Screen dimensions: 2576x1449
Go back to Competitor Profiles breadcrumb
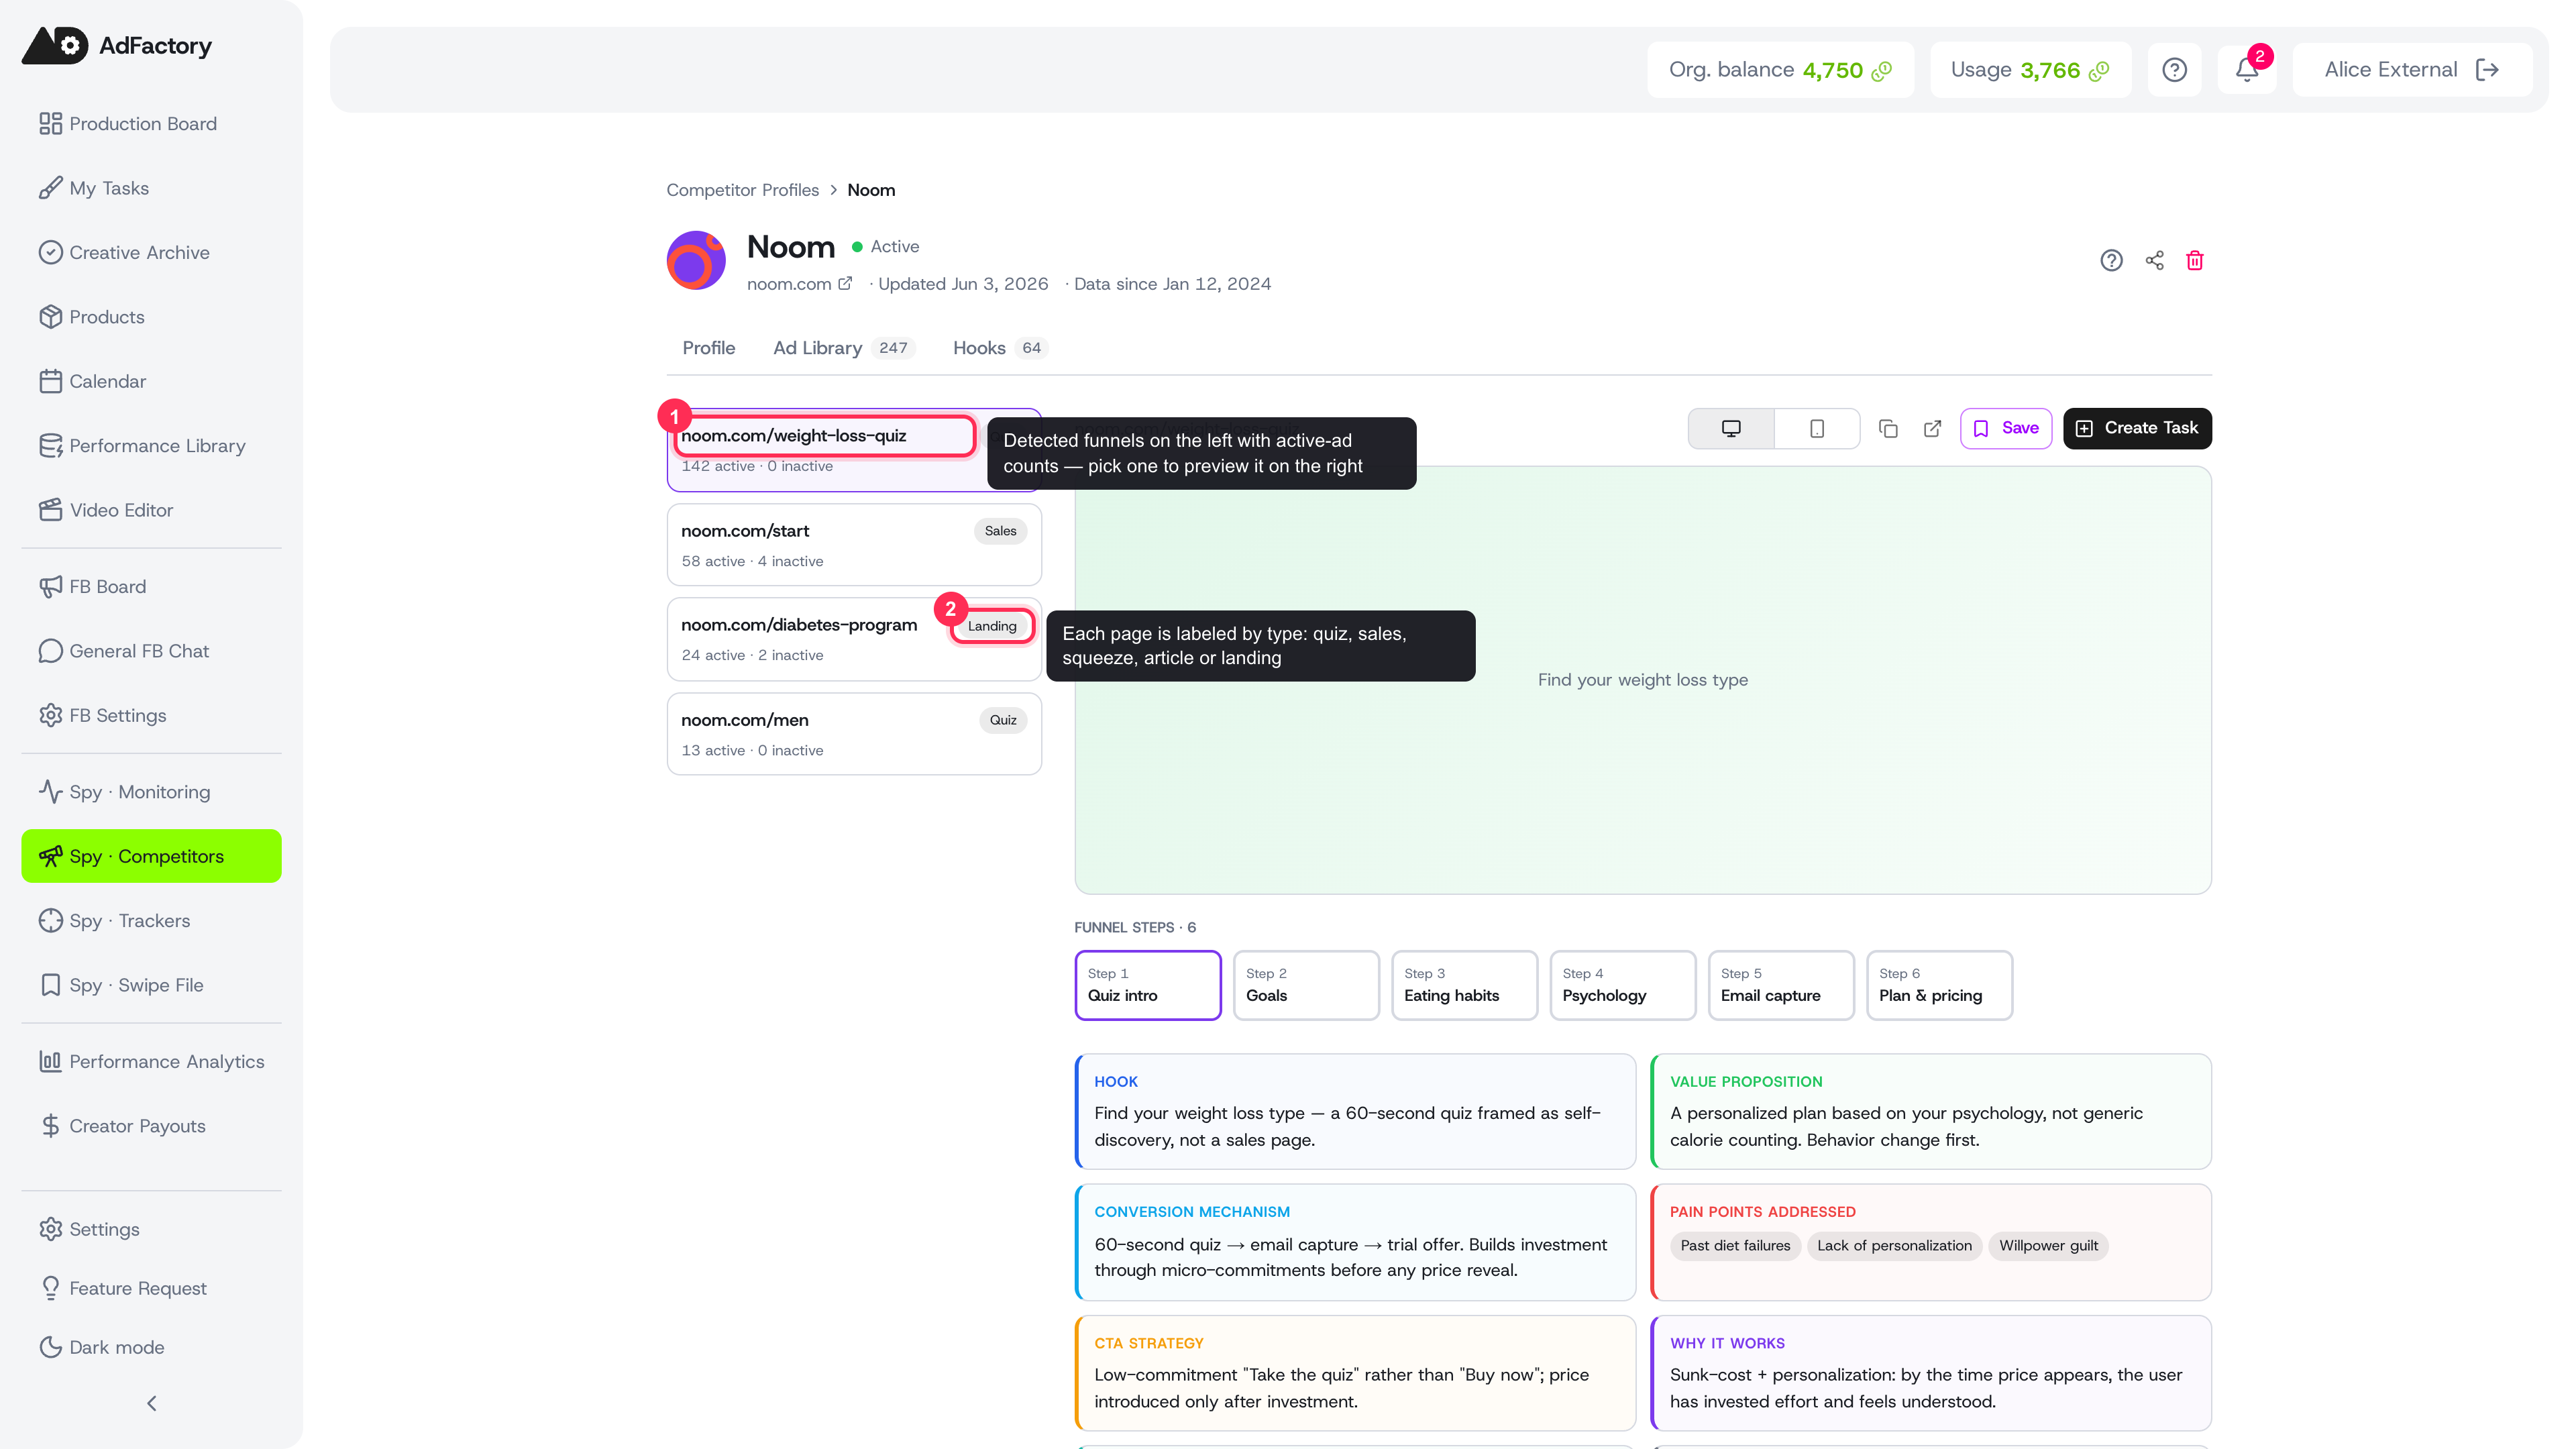coord(742,190)
